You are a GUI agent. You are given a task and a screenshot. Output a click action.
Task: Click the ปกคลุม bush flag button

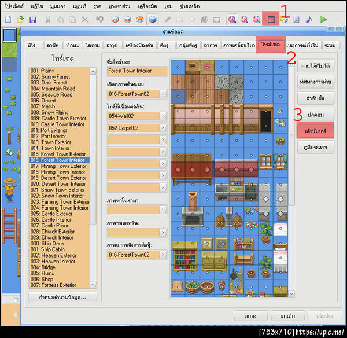click(x=316, y=115)
